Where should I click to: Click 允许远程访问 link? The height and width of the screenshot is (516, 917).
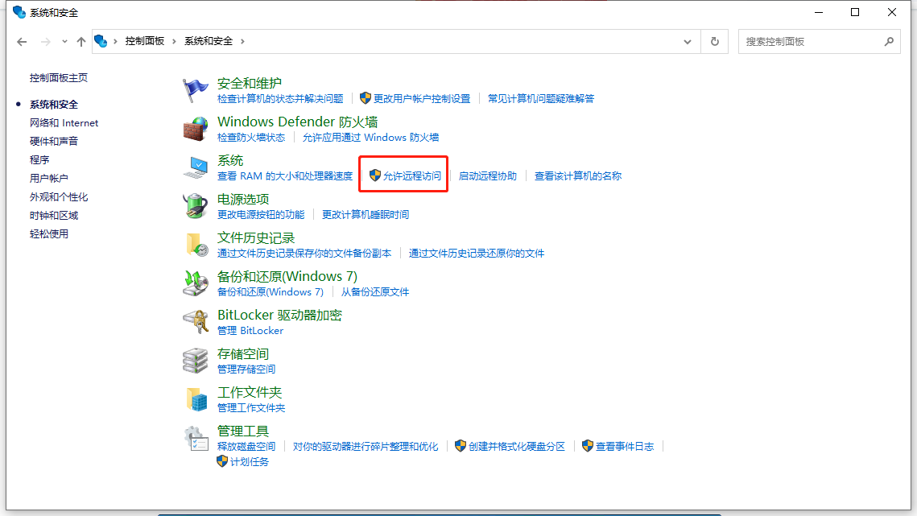pos(411,176)
